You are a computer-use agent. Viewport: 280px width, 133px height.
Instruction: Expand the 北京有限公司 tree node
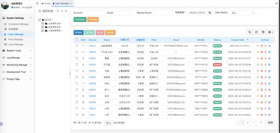coord(43,24)
